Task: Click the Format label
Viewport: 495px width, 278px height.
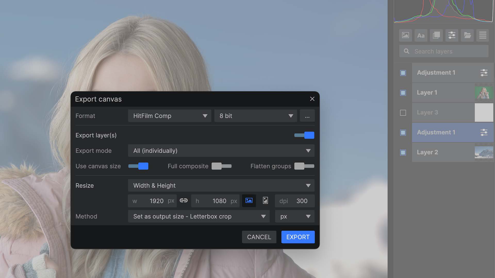Action: (85, 116)
